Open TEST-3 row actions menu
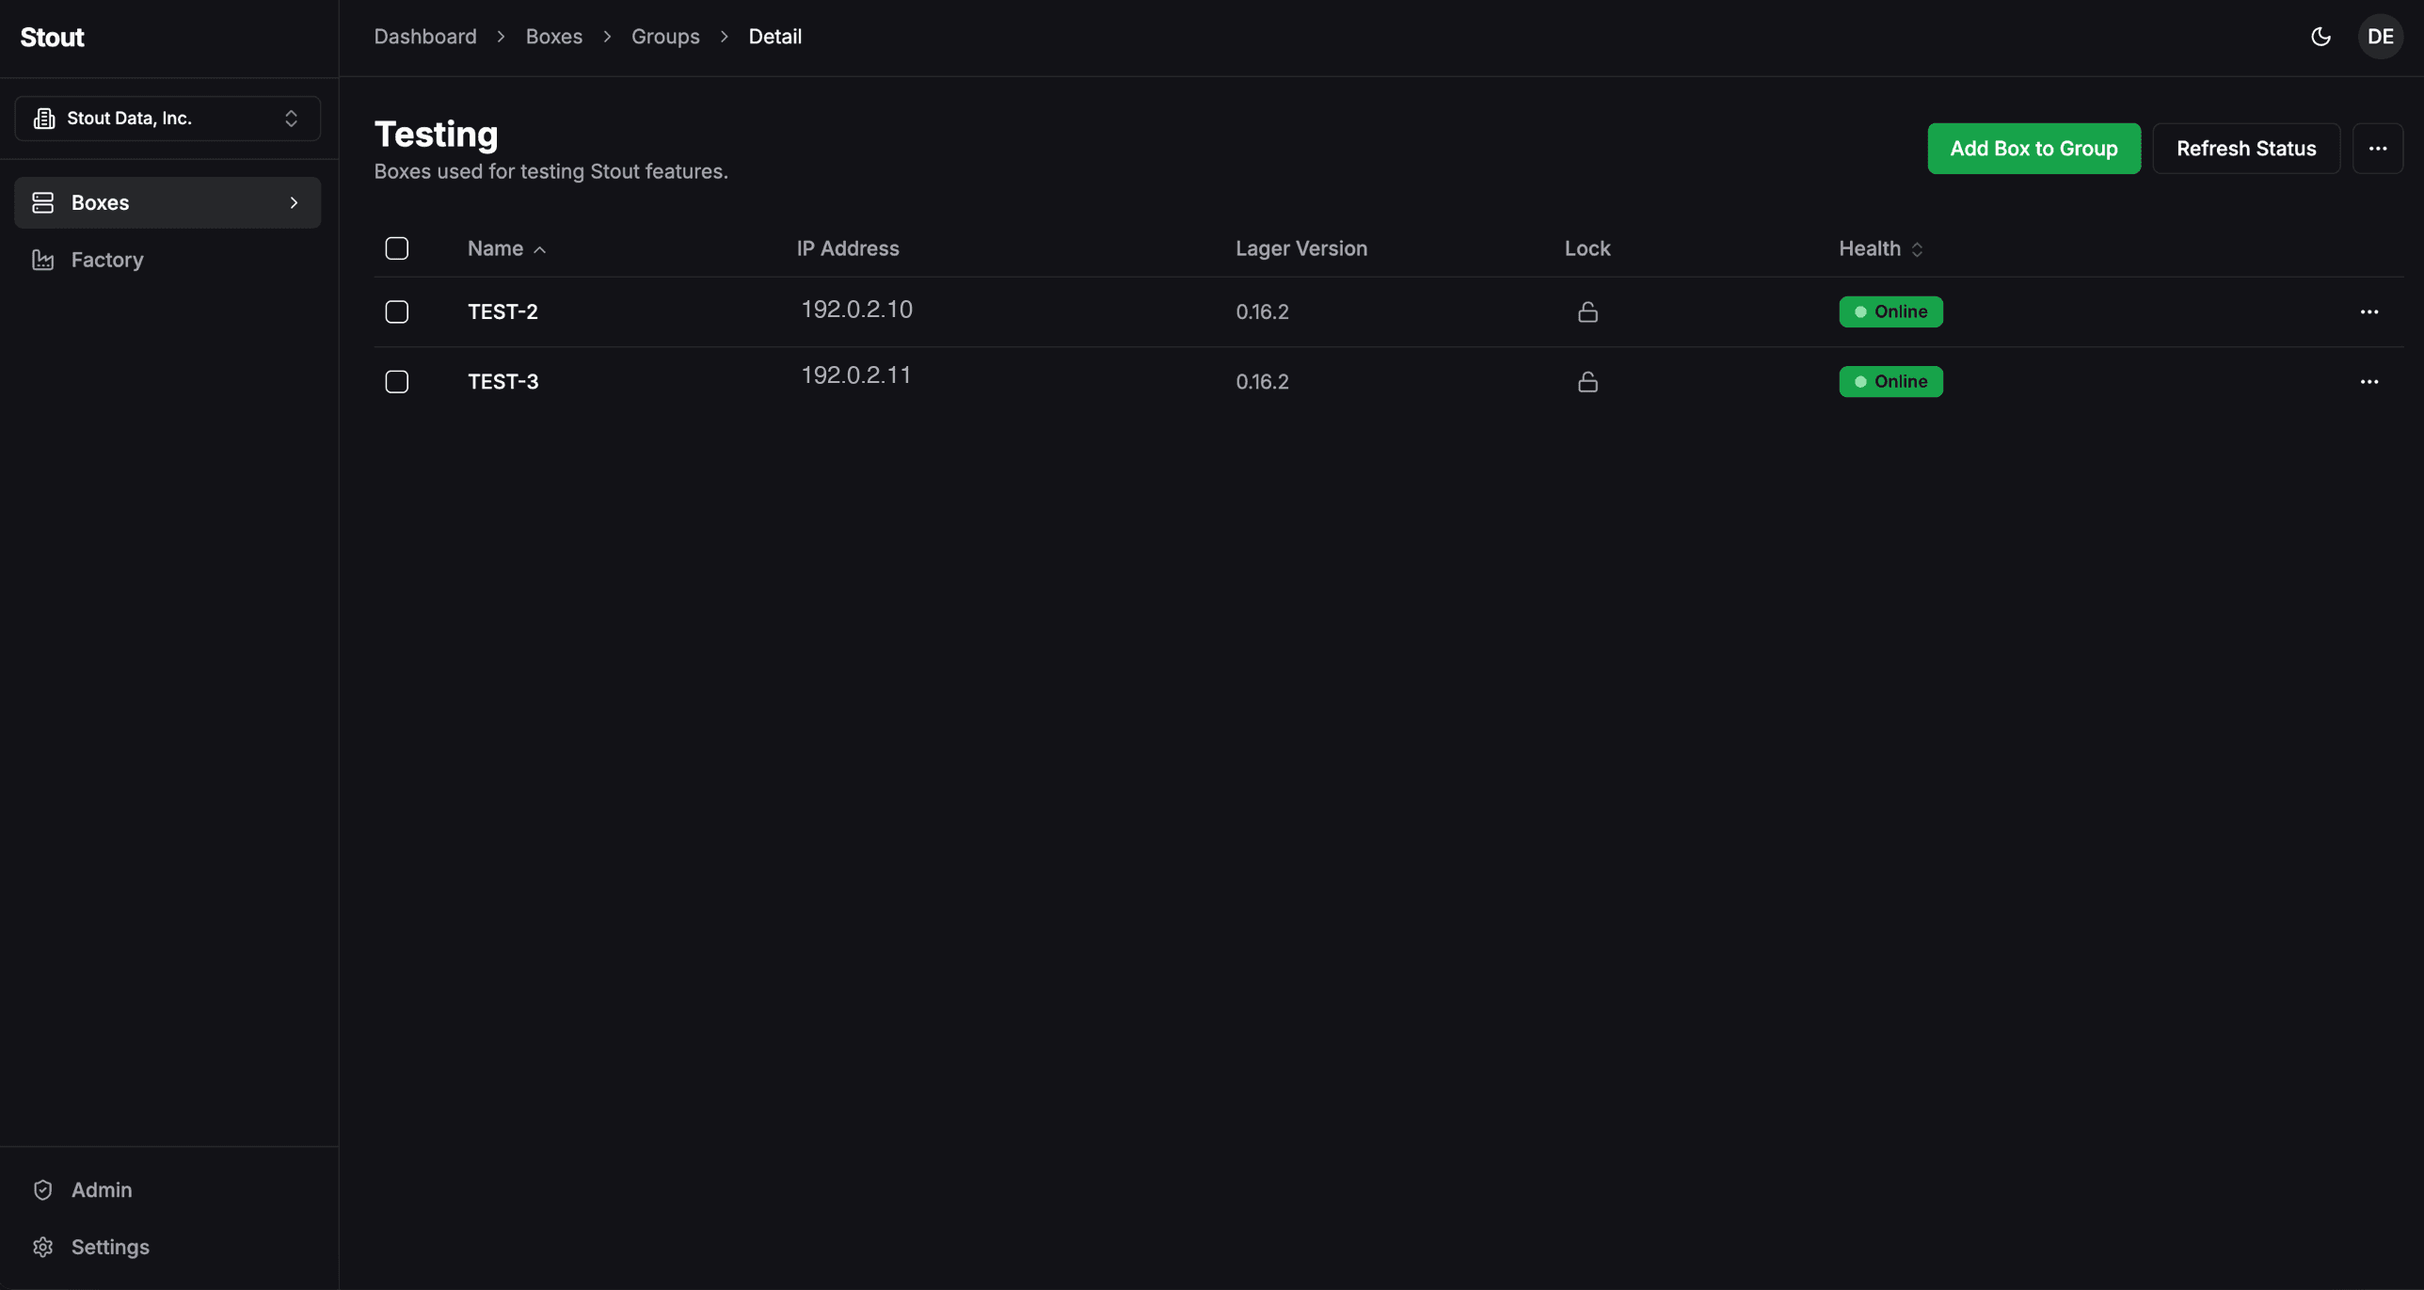Screen dimensions: 2424x1290 click(x=2368, y=382)
